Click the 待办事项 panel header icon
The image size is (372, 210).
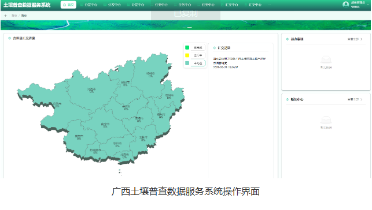click(288, 39)
